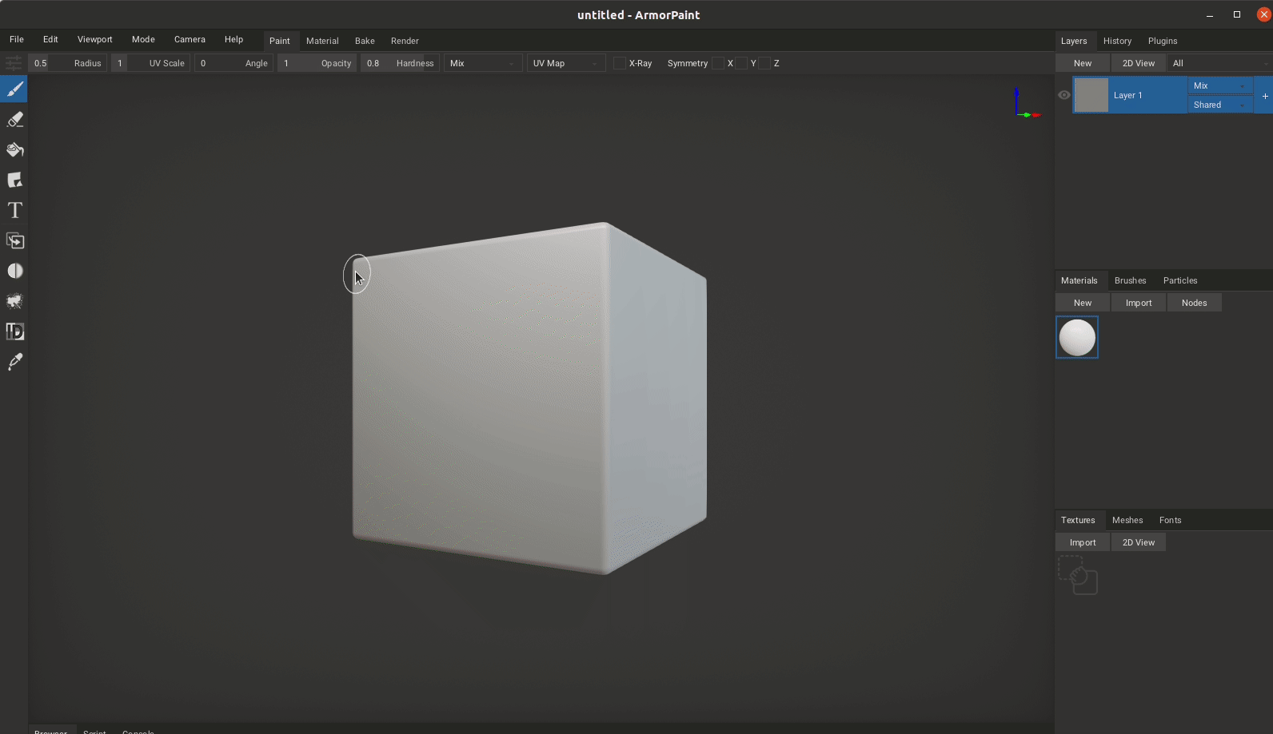The image size is (1273, 734).
Task: Expand the UV Map dropdown
Action: [566, 63]
